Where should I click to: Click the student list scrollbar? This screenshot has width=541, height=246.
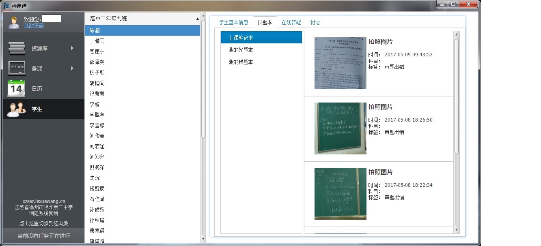point(203,79)
